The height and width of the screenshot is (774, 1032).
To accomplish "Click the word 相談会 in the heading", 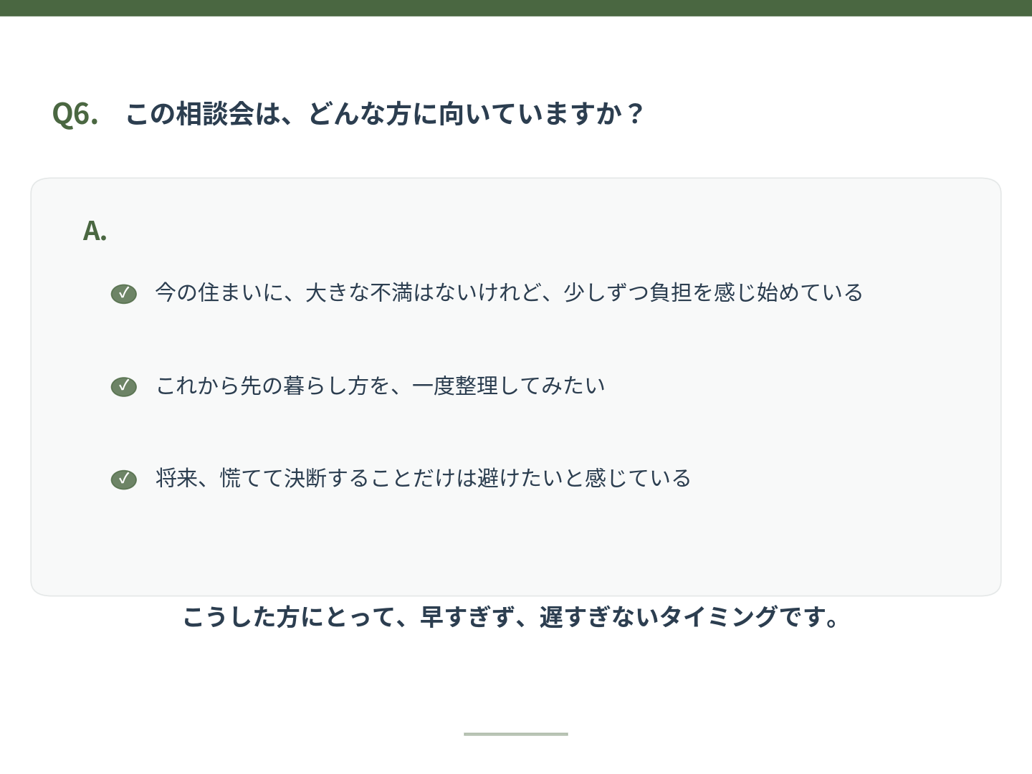I will coord(215,113).
